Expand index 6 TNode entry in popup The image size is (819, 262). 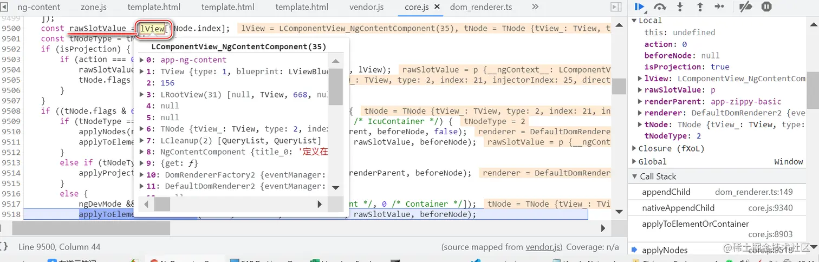click(x=142, y=129)
